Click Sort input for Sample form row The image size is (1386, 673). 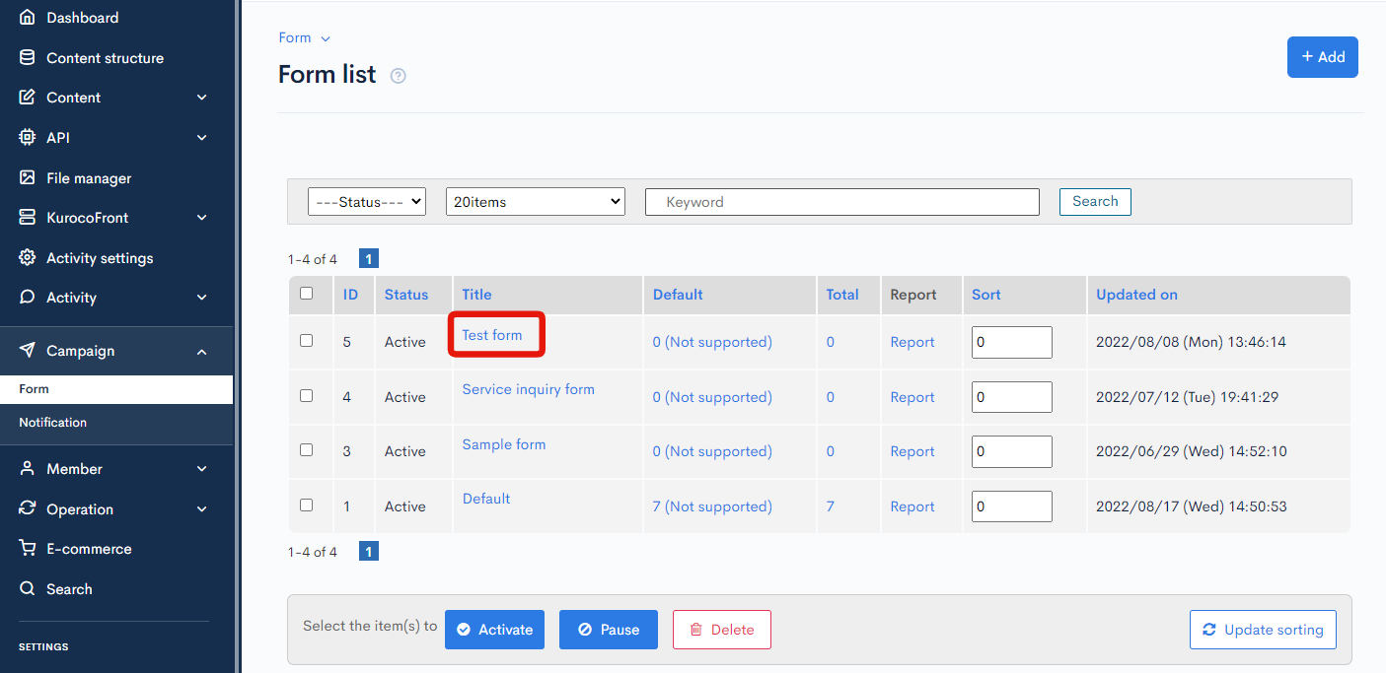1012,451
